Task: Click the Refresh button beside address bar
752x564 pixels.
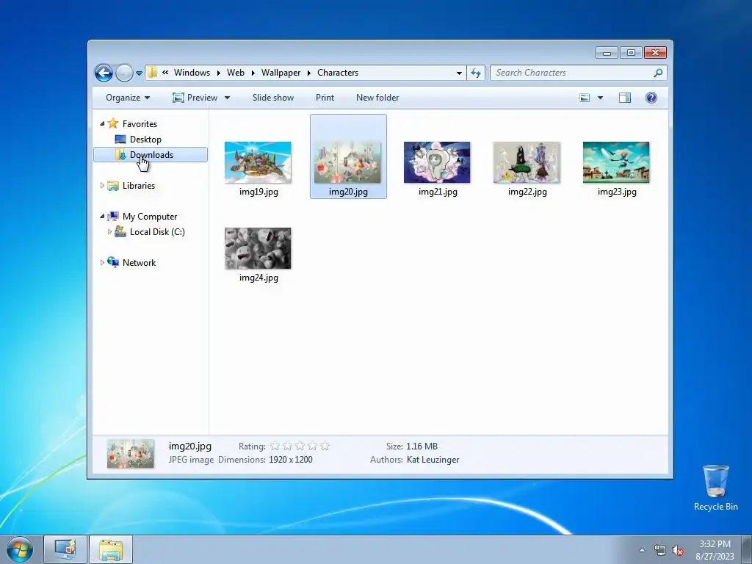Action: click(476, 73)
